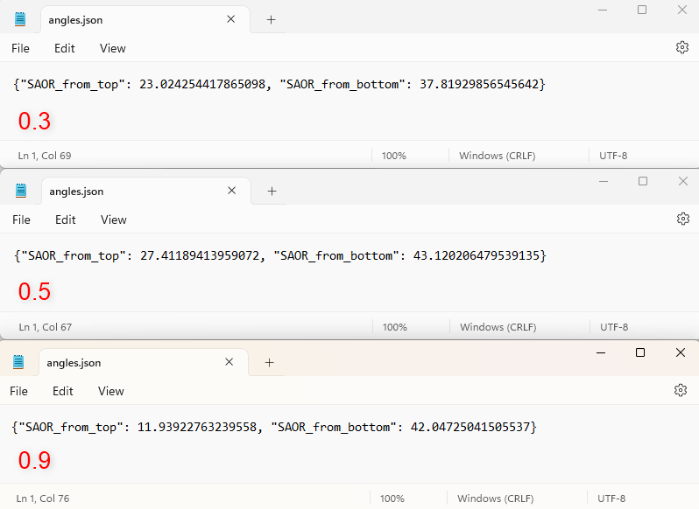Add a new tab in the 0.9 window

269,362
